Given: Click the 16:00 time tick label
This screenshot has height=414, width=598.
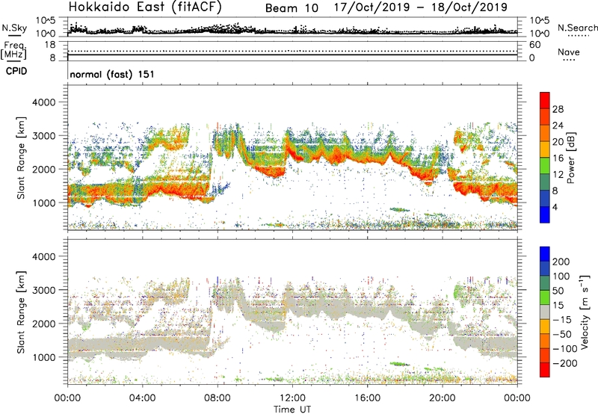Looking at the screenshot, I should [x=367, y=398].
